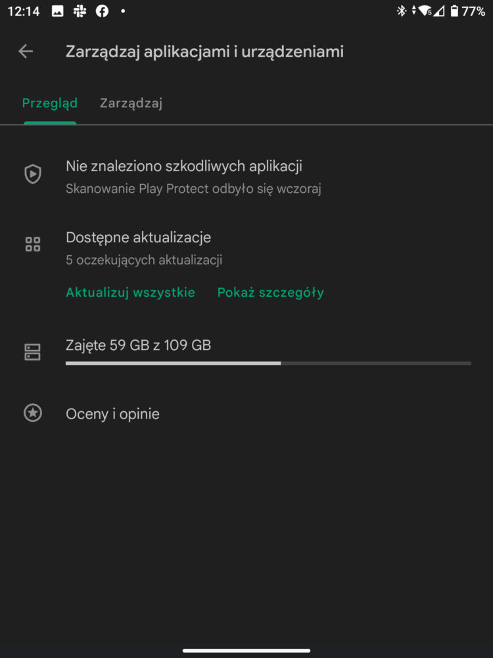Tap the back arrow icon

pos(26,51)
